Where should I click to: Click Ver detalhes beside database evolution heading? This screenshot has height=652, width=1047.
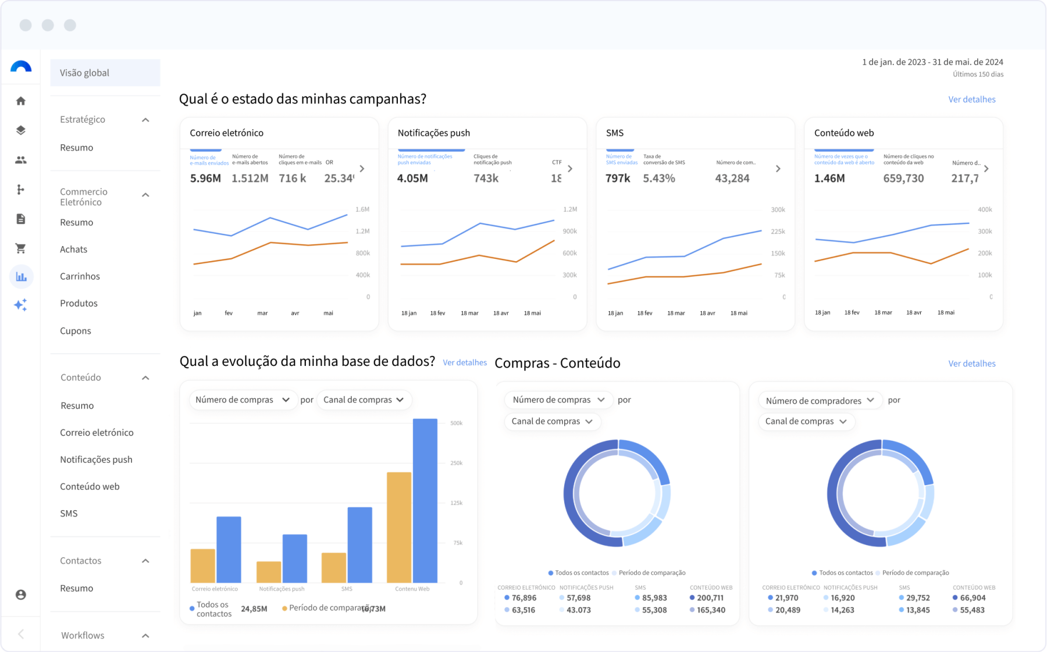coord(464,362)
